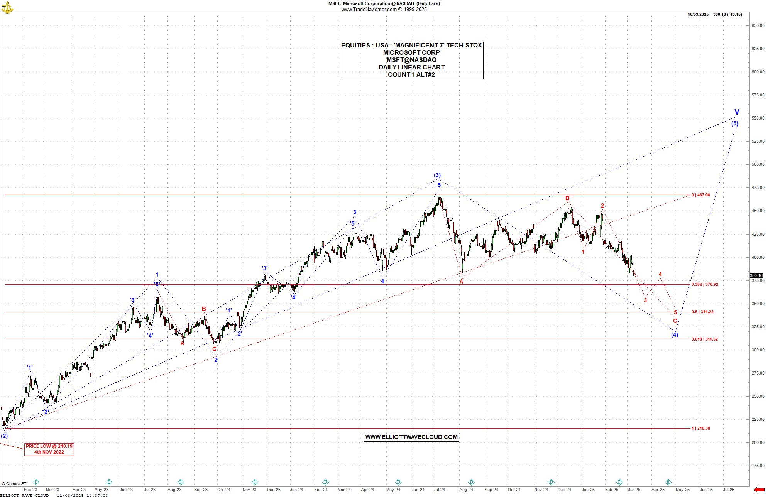Click the current price tag 380.16 on axis
The width and height of the screenshot is (768, 498).
point(756,275)
